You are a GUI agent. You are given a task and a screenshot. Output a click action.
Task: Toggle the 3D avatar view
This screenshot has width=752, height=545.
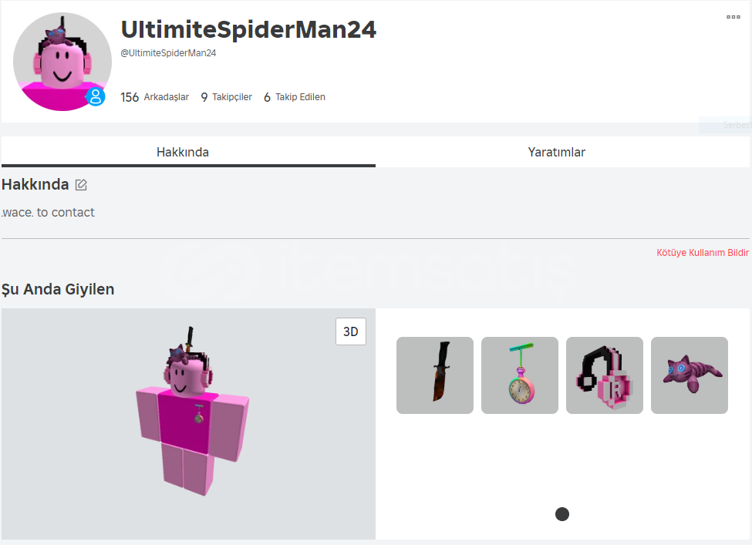pos(351,331)
